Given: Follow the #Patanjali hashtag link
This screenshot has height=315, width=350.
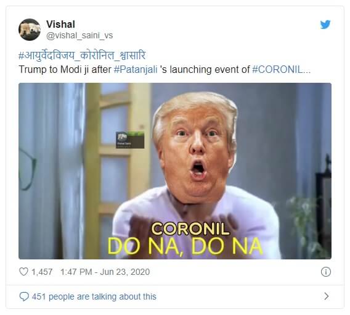Looking at the screenshot, I should pyautogui.click(x=136, y=69).
